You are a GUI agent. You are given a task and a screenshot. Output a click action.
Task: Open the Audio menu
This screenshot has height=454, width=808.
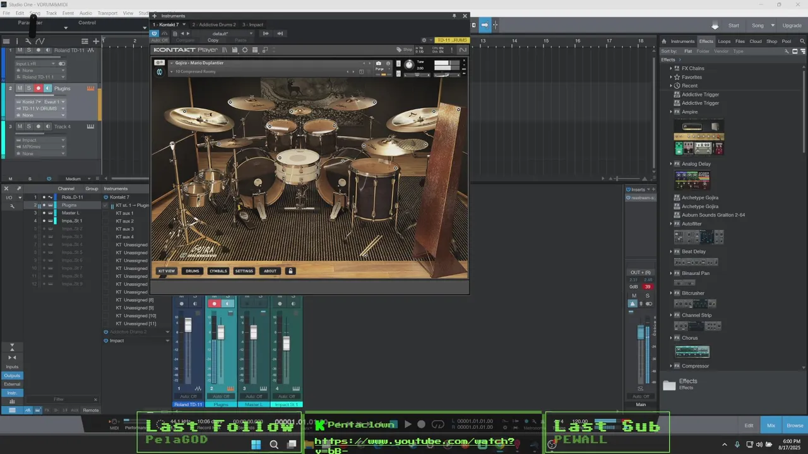click(85, 13)
